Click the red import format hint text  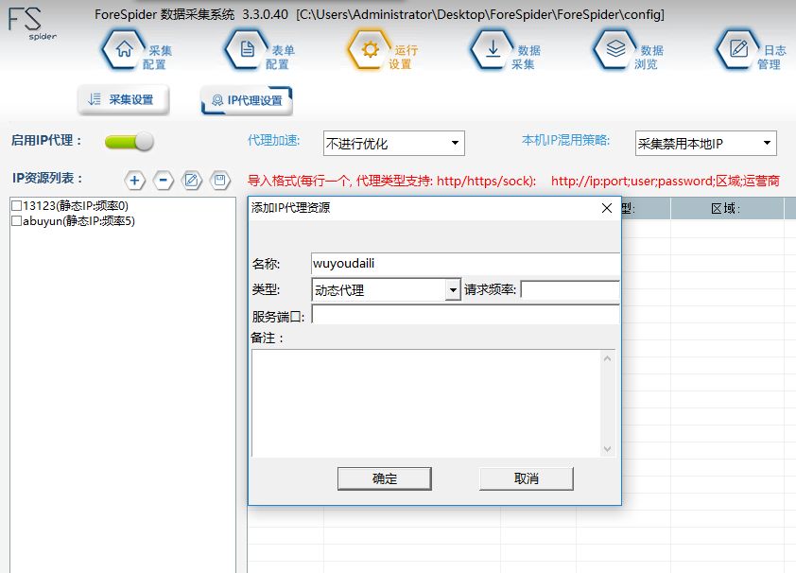click(x=513, y=181)
